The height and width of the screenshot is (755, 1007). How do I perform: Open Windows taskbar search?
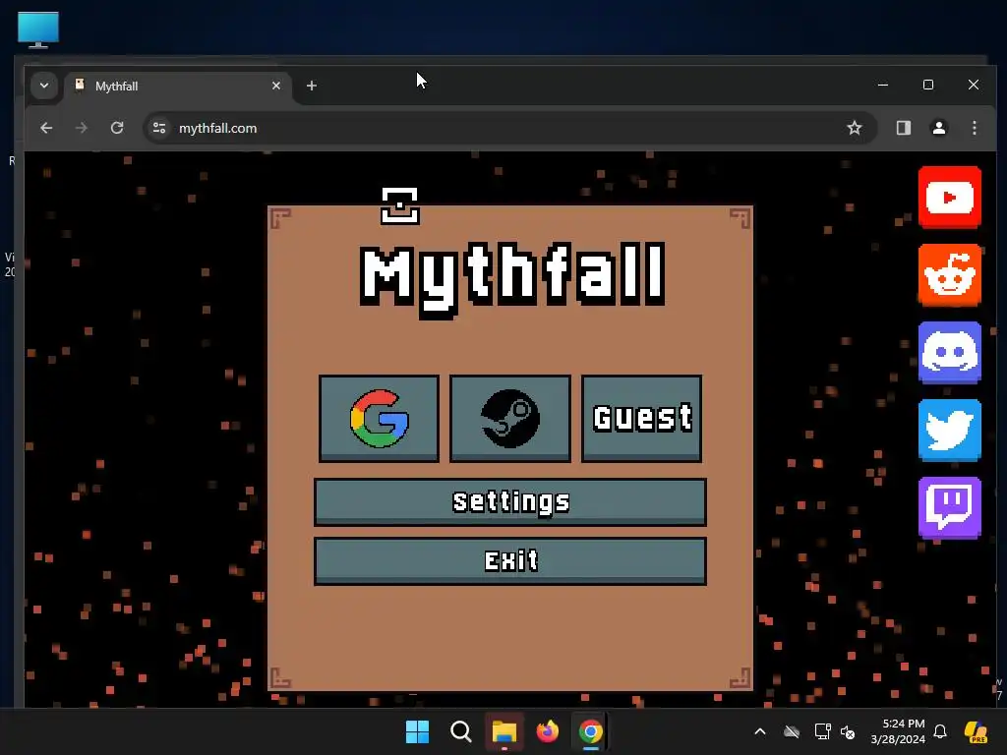point(460,731)
